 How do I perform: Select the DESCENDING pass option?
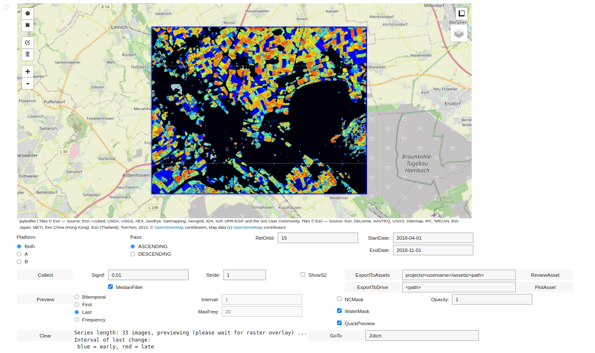133,254
